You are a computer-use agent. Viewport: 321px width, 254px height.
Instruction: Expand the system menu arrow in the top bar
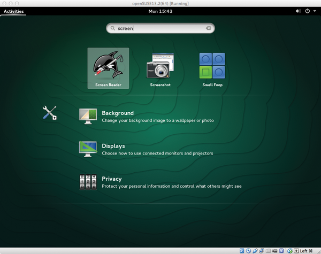(315, 11)
